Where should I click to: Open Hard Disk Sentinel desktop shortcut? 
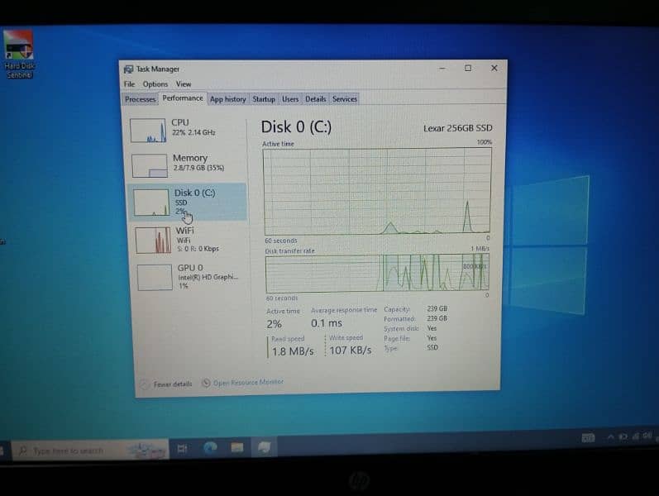click(x=19, y=49)
